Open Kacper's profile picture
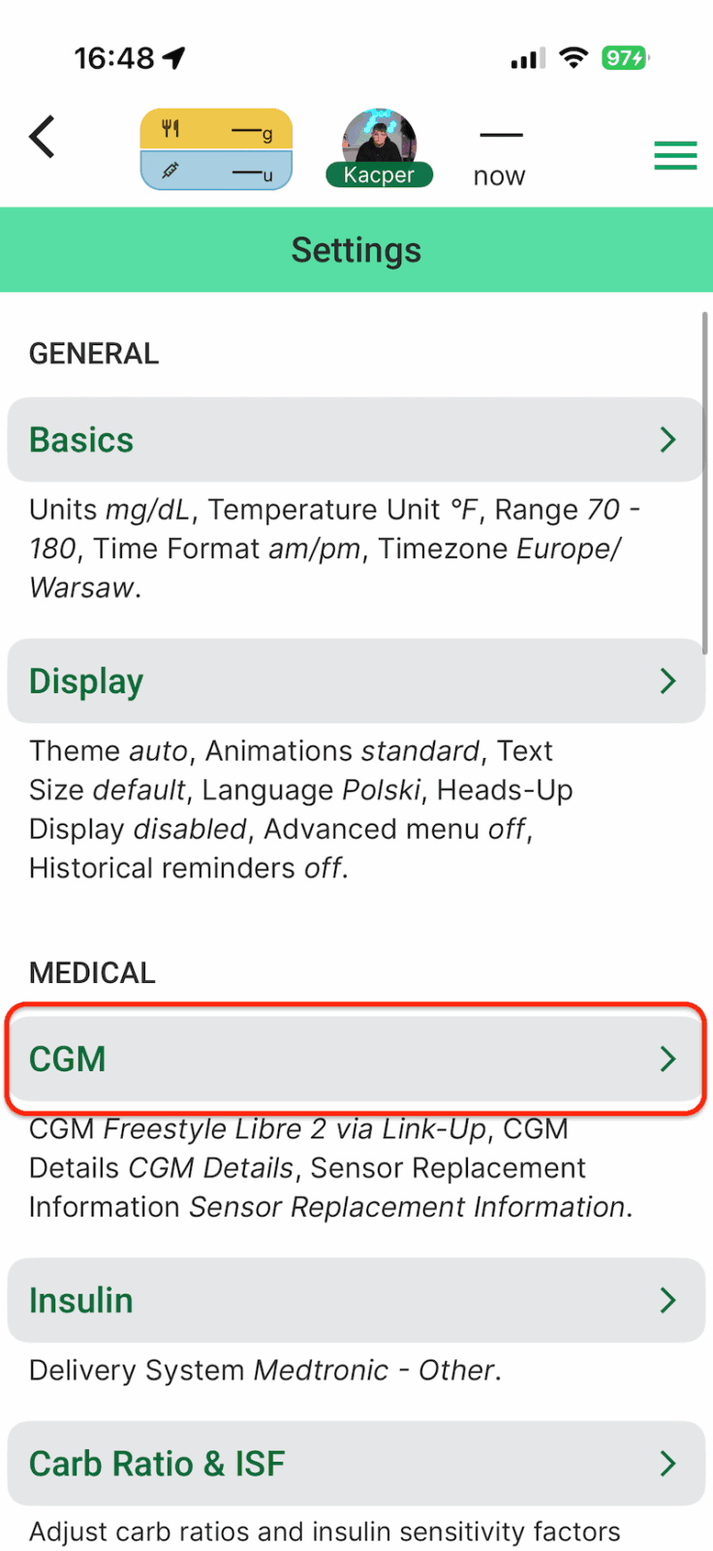This screenshot has height=1551, width=713. click(380, 139)
